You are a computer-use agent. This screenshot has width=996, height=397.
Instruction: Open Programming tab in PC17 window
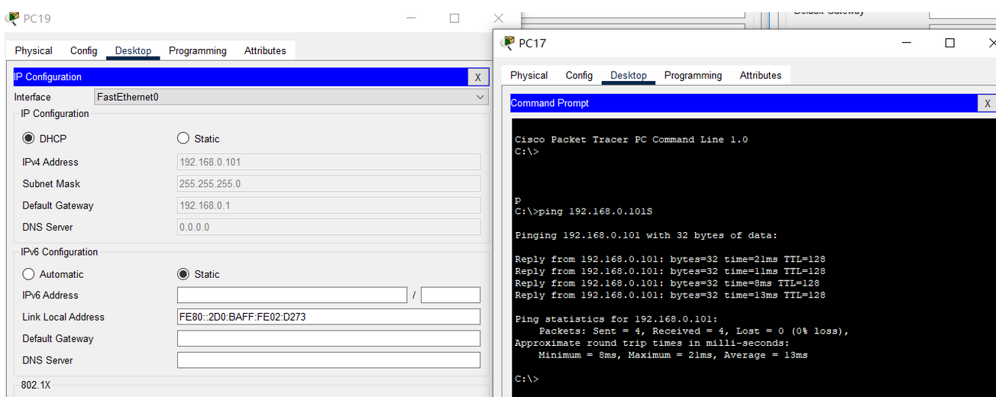tap(694, 75)
